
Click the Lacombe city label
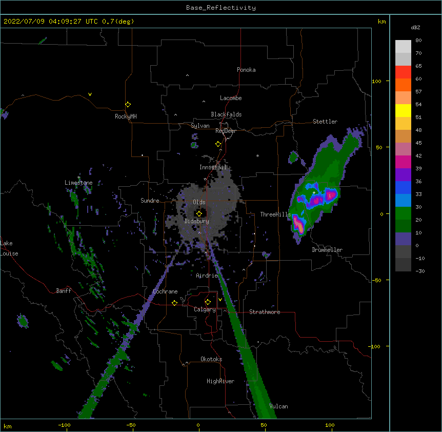[231, 98]
